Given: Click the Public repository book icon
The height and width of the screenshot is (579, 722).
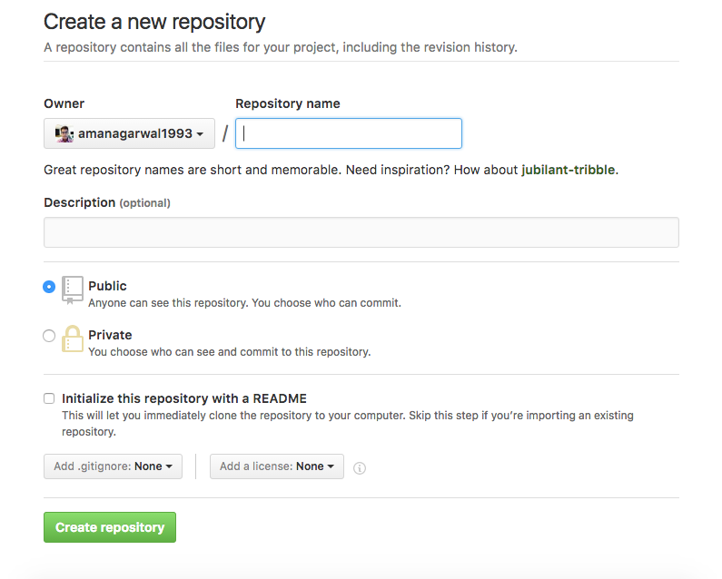Looking at the screenshot, I should pyautogui.click(x=73, y=289).
